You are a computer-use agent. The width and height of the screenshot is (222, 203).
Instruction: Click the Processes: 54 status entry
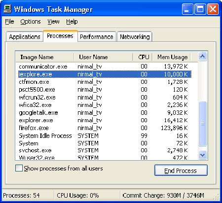click(21, 196)
